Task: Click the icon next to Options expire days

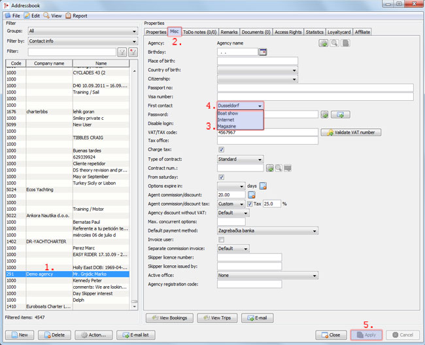Action: pyautogui.click(x=263, y=186)
